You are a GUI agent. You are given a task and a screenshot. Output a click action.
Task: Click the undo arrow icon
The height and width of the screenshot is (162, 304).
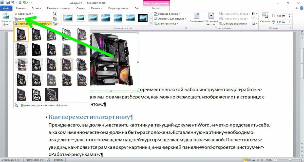click(13, 3)
